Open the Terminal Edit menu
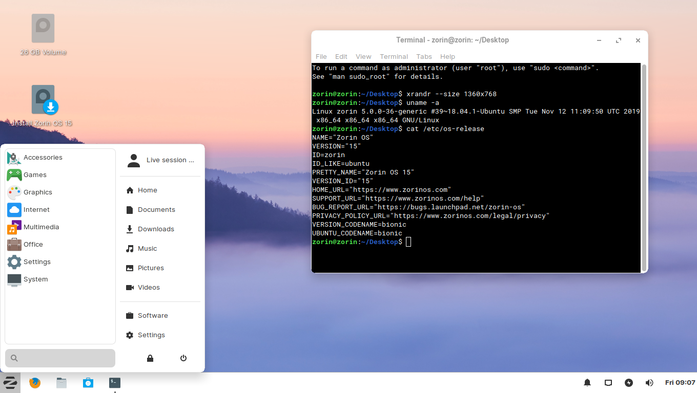This screenshot has width=697, height=393. click(341, 57)
